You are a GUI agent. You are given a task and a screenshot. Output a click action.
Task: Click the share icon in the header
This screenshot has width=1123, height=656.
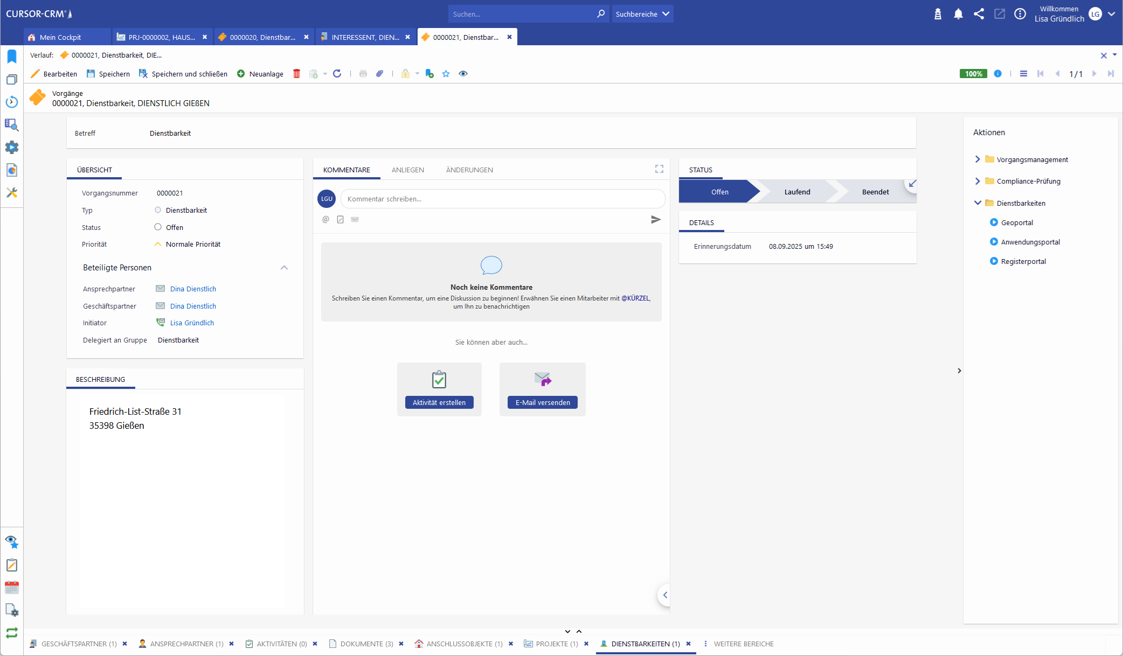tap(979, 14)
